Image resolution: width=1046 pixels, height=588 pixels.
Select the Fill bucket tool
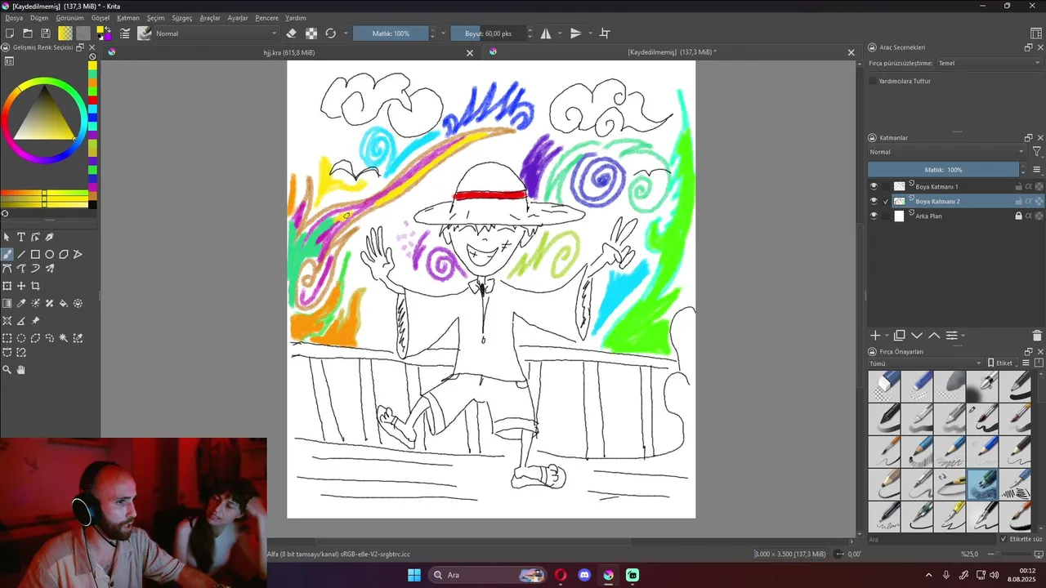(x=64, y=303)
